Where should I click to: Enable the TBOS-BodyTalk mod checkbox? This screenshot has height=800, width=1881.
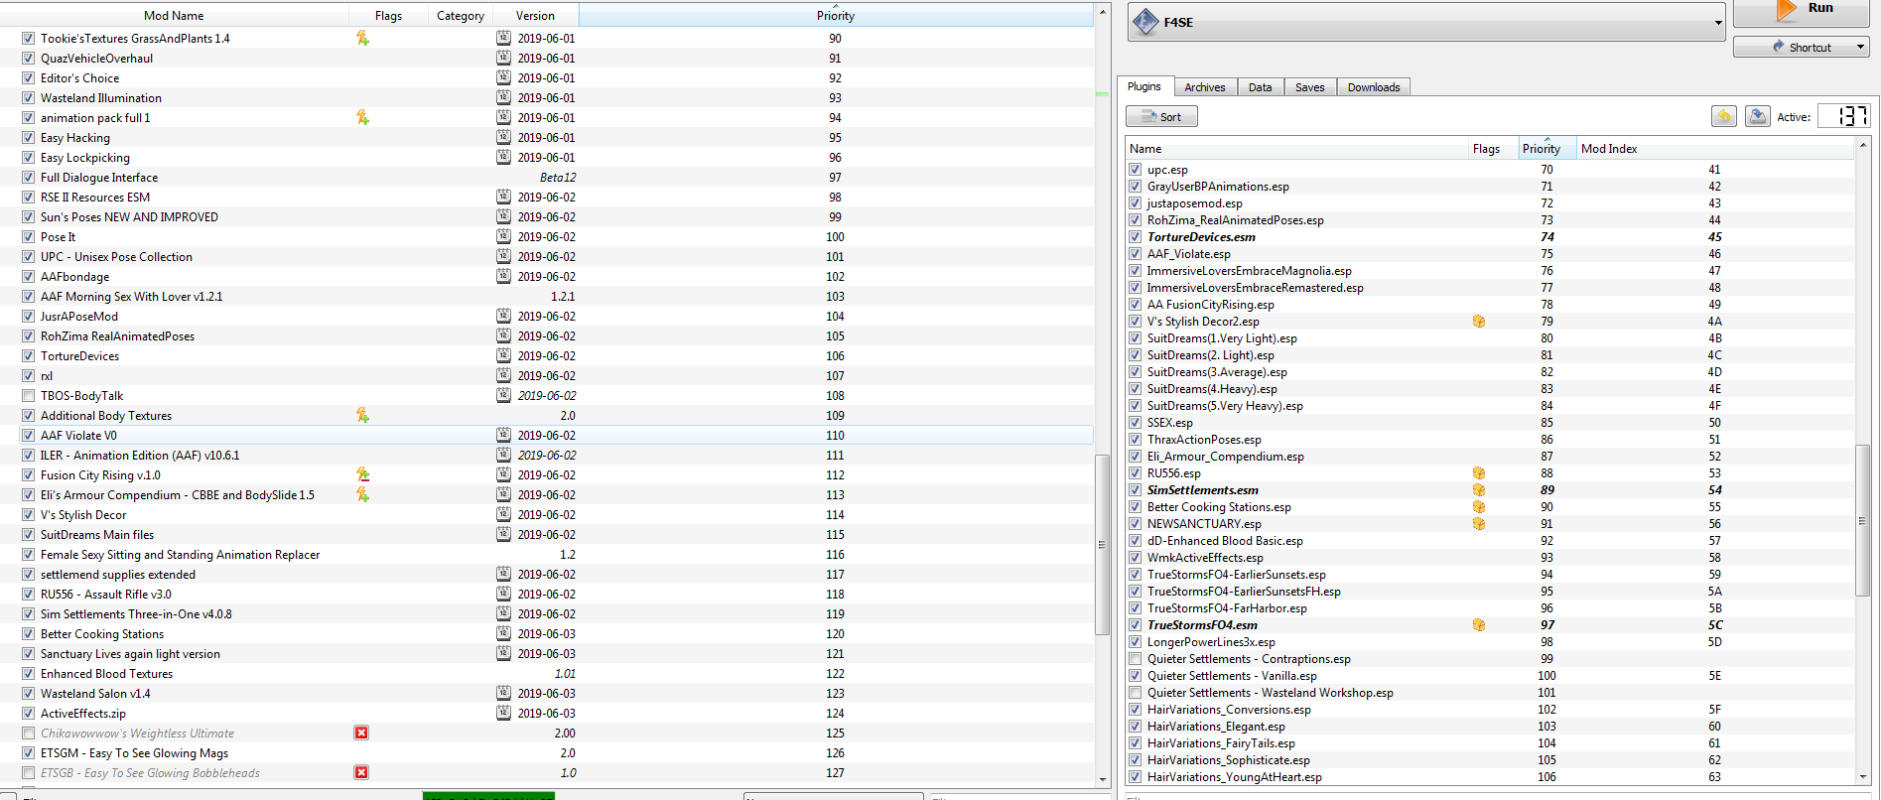tap(28, 395)
